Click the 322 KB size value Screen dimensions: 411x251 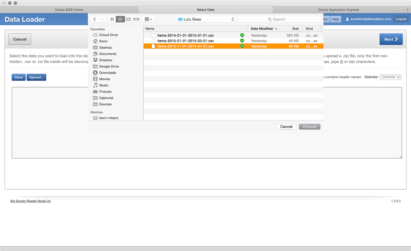(293, 35)
